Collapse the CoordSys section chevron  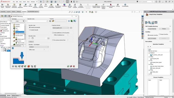pos(170,32)
